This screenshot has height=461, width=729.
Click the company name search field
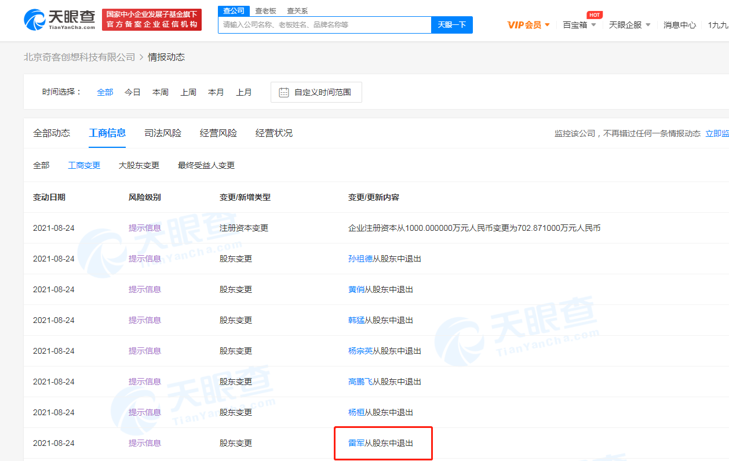tap(325, 25)
